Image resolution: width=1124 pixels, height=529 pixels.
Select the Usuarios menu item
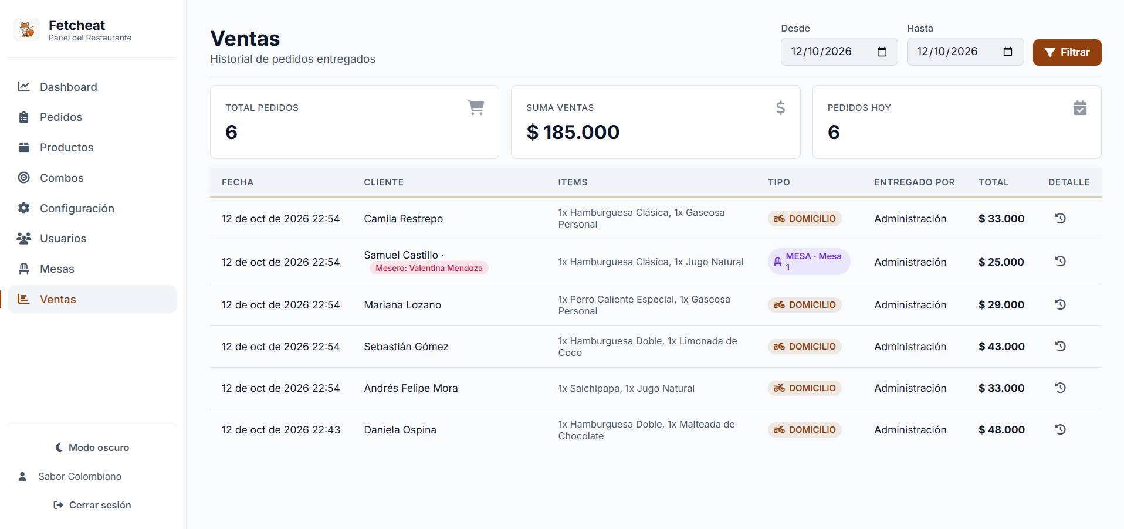tap(92, 238)
